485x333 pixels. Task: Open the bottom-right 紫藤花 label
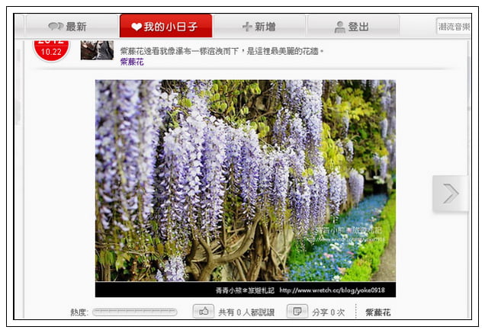377,312
